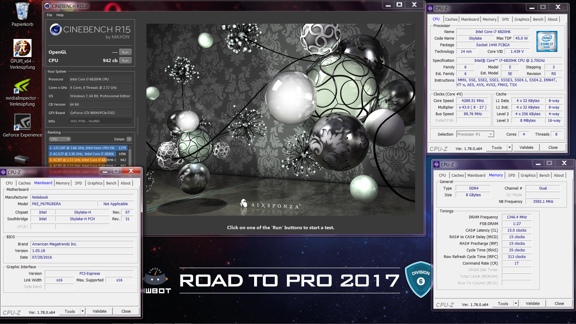Click Validate in Memory CPU-Z window

[532, 304]
